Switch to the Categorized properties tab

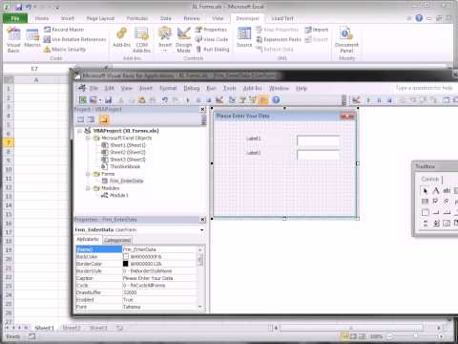click(117, 240)
